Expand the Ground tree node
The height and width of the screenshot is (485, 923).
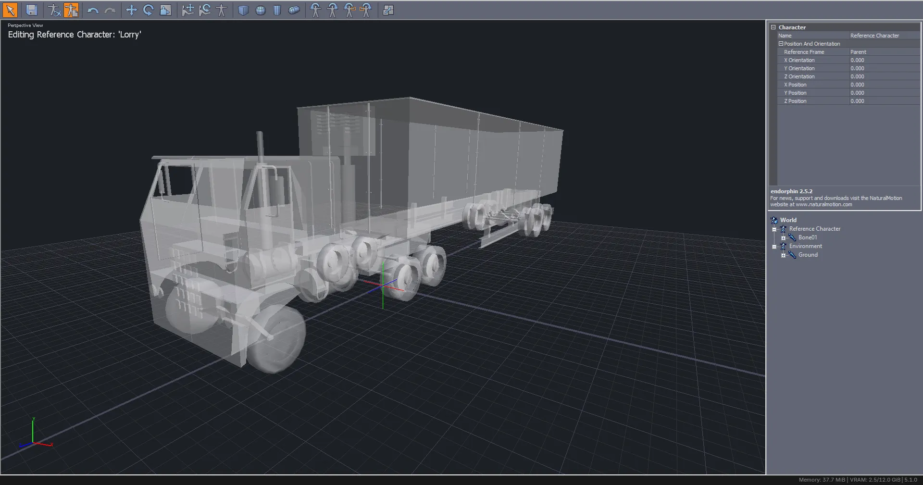pyautogui.click(x=783, y=255)
